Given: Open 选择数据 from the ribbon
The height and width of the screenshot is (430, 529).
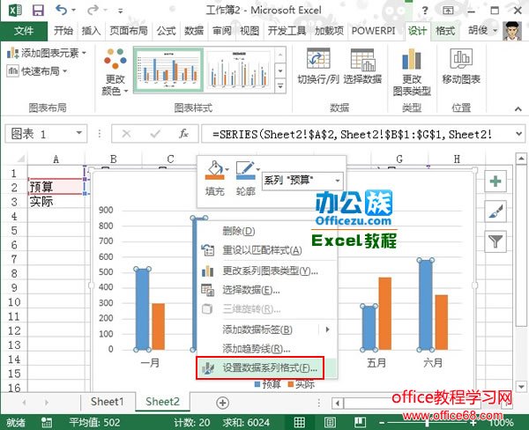Looking at the screenshot, I should [x=362, y=66].
